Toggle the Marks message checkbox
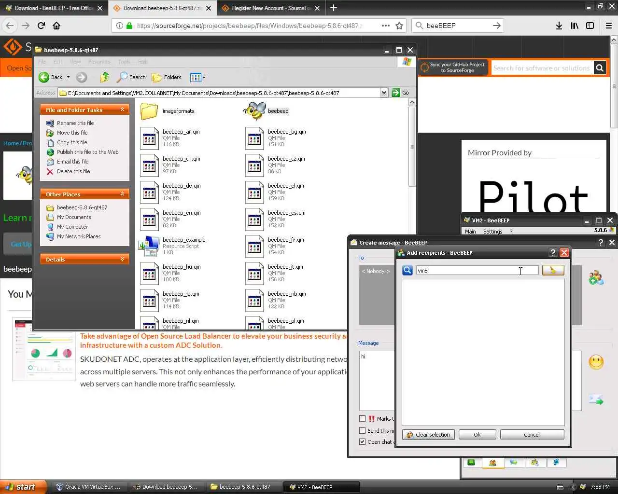618x494 pixels. click(363, 419)
